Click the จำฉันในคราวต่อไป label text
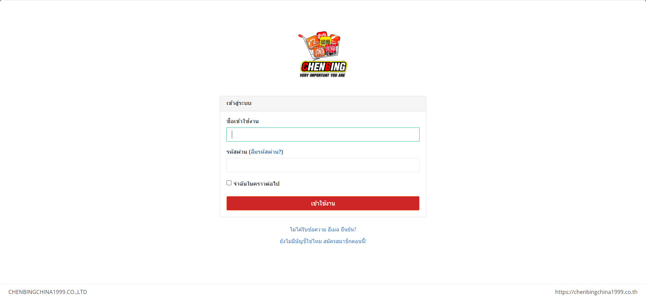Screen dimensions: 646x300 pos(256,184)
